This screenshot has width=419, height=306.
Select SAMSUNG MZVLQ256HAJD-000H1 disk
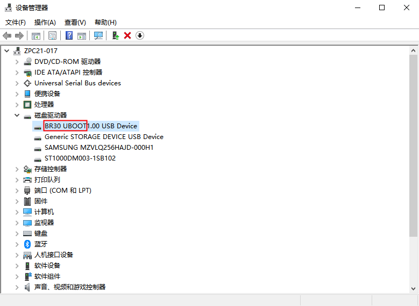tap(98, 148)
